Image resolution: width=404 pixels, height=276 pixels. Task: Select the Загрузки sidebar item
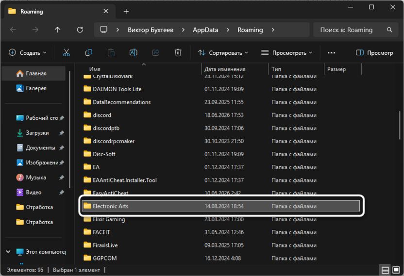(x=37, y=133)
